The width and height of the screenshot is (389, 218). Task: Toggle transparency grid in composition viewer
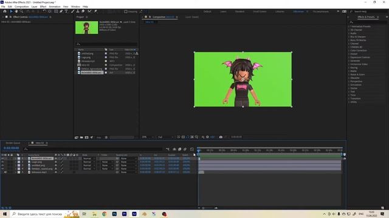pyautogui.click(x=183, y=137)
